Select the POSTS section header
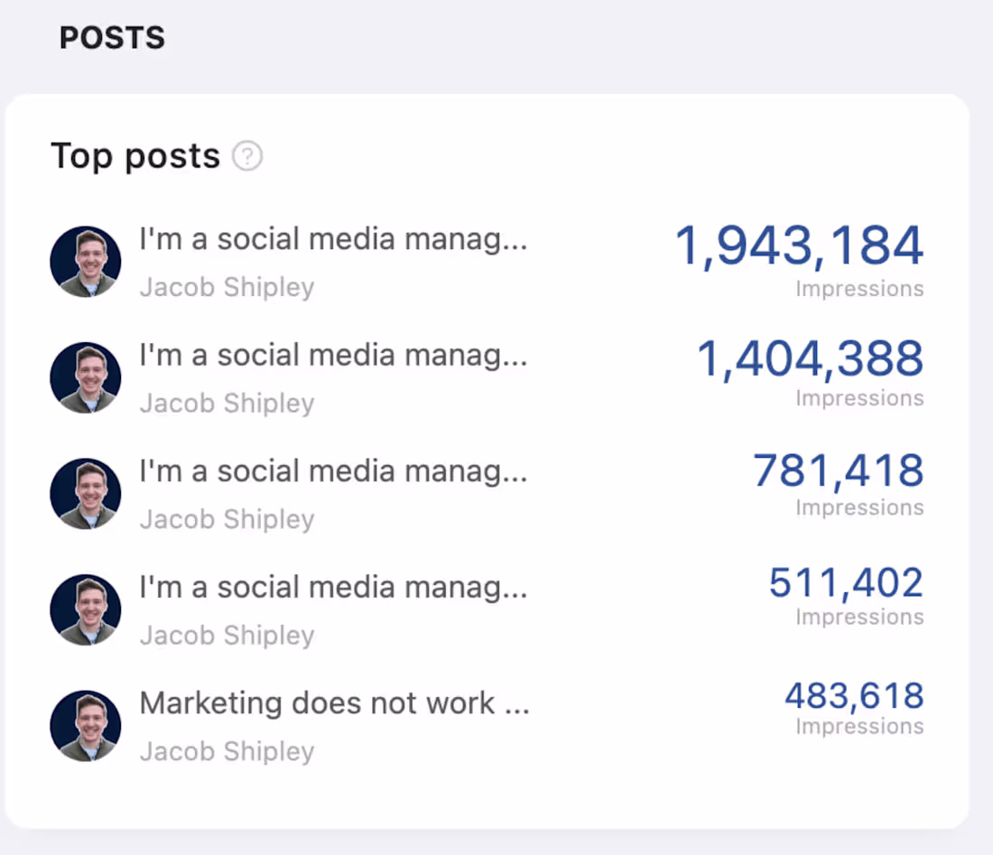993x855 pixels. click(112, 38)
